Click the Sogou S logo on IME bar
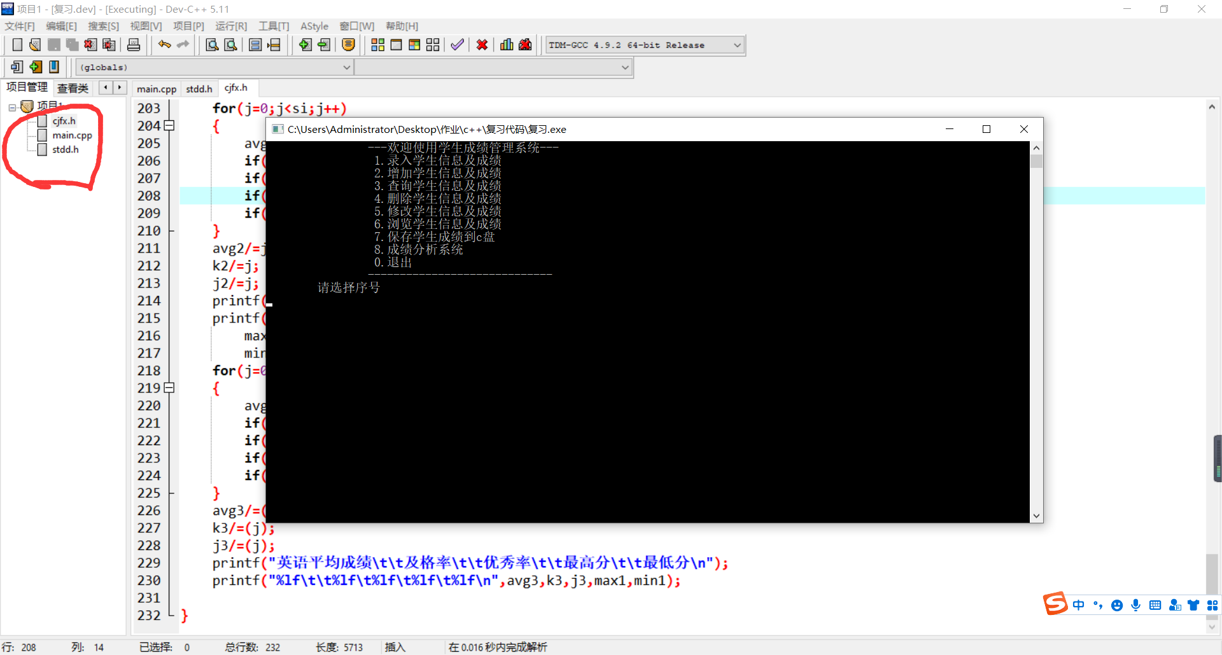1222x655 pixels. pyautogui.click(x=1055, y=603)
